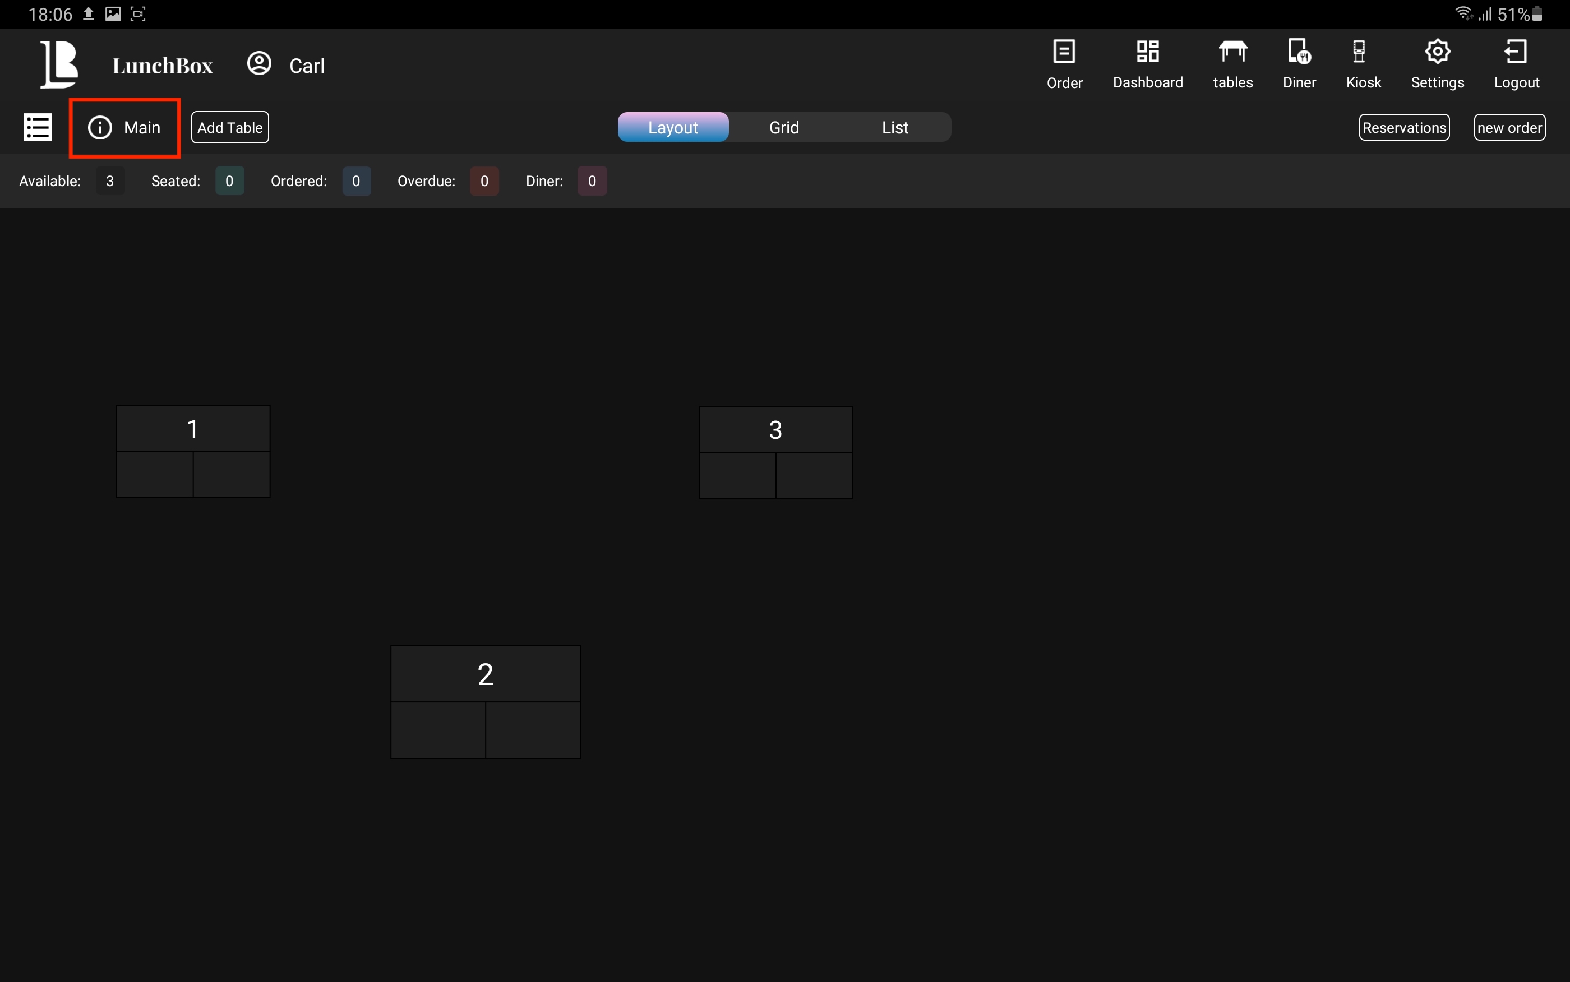The width and height of the screenshot is (1570, 982).
Task: Switch to List view
Action: pyautogui.click(x=894, y=128)
